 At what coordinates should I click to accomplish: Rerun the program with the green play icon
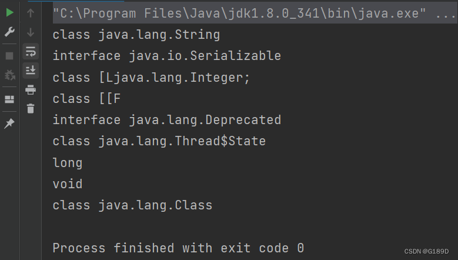[9, 12]
